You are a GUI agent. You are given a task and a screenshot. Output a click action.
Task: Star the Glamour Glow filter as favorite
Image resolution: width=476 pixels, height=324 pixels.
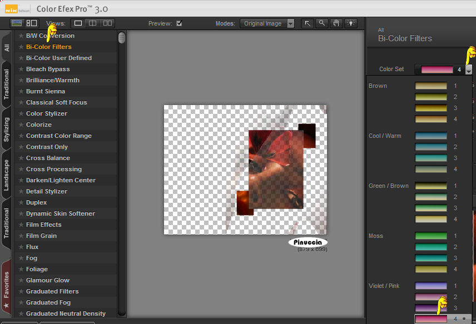[x=21, y=280]
